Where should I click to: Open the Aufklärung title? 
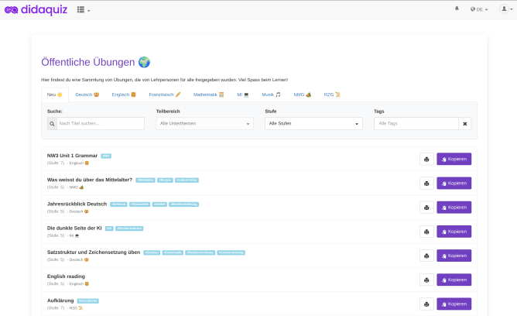(x=60, y=301)
